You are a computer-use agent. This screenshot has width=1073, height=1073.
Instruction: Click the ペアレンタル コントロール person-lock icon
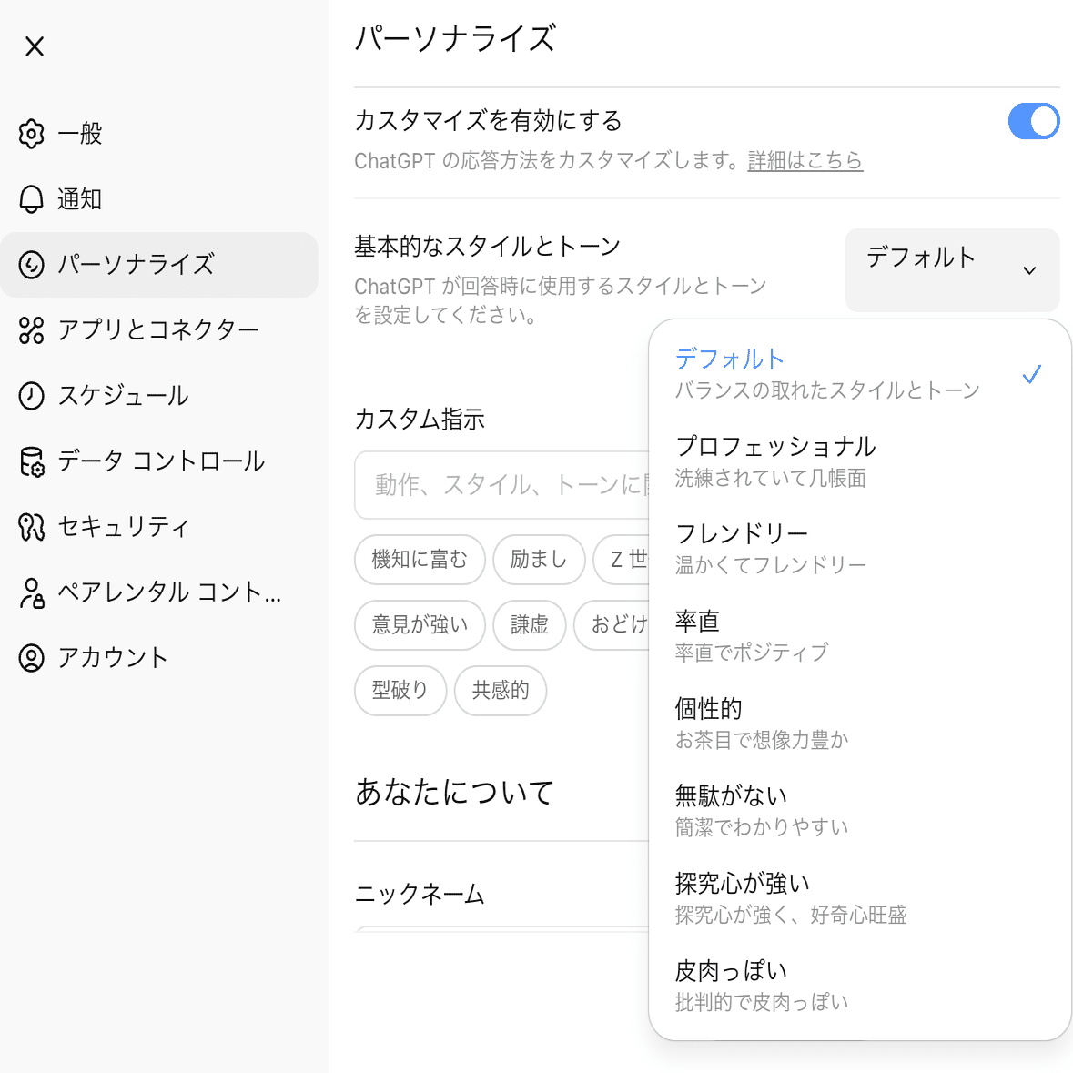coord(32,592)
